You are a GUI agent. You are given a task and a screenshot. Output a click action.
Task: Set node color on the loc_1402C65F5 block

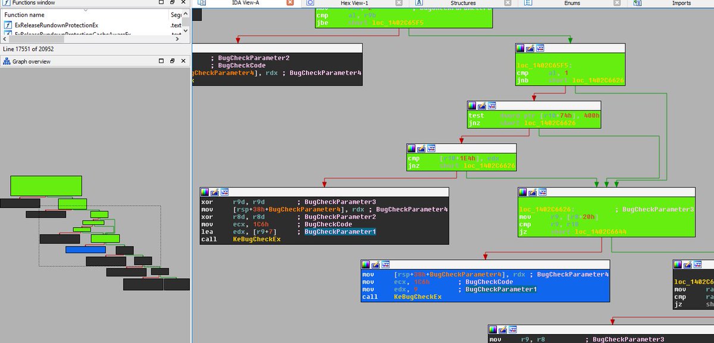click(521, 48)
